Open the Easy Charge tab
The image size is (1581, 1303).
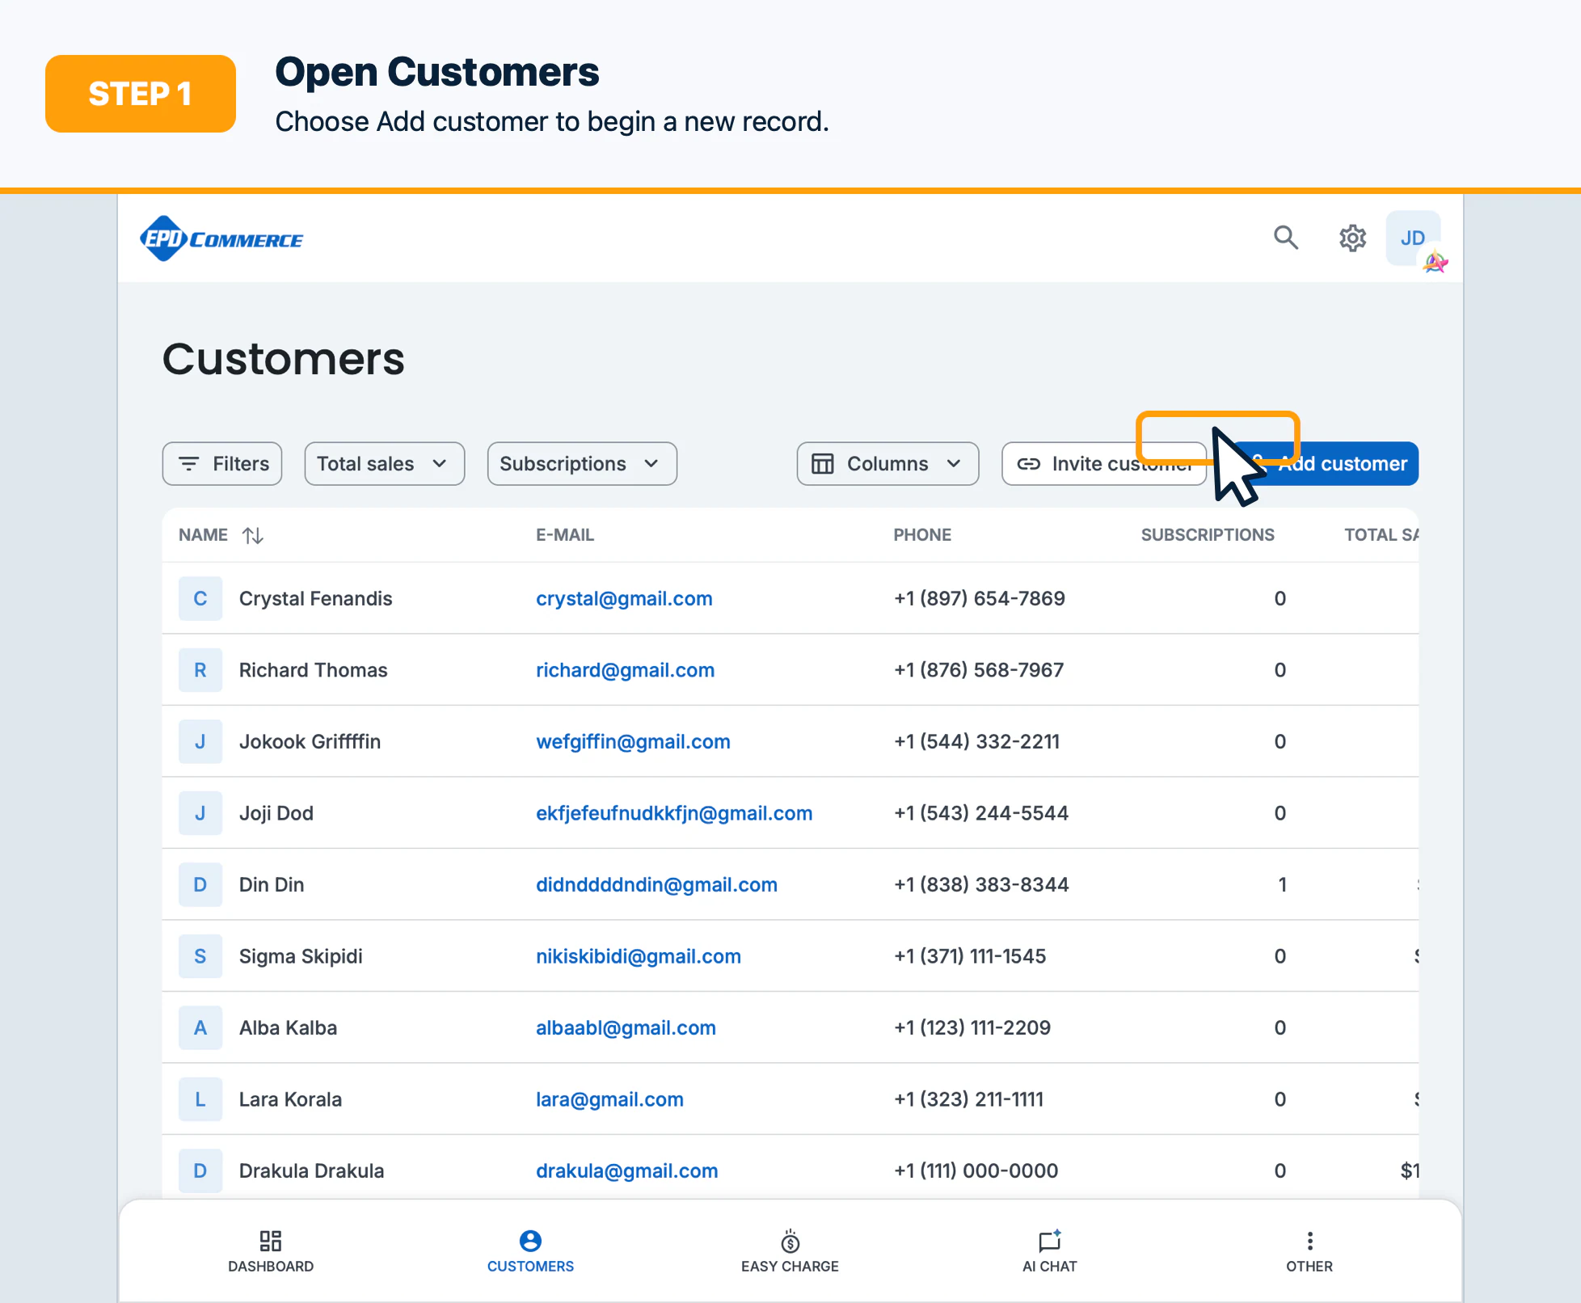(x=790, y=1251)
